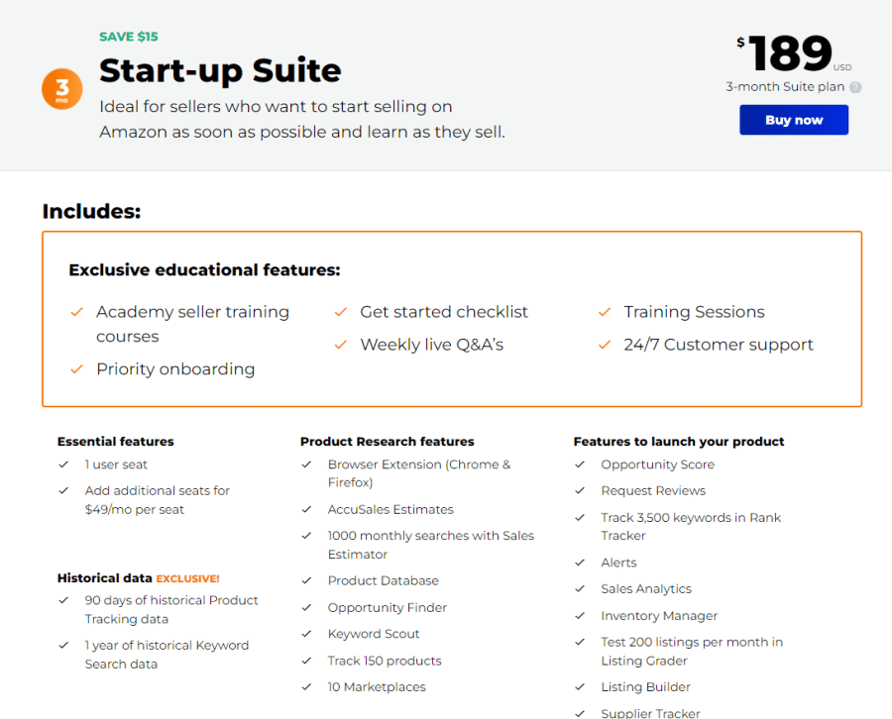Click the 3-month Suite plan label
The image size is (892, 719).
[x=785, y=87]
